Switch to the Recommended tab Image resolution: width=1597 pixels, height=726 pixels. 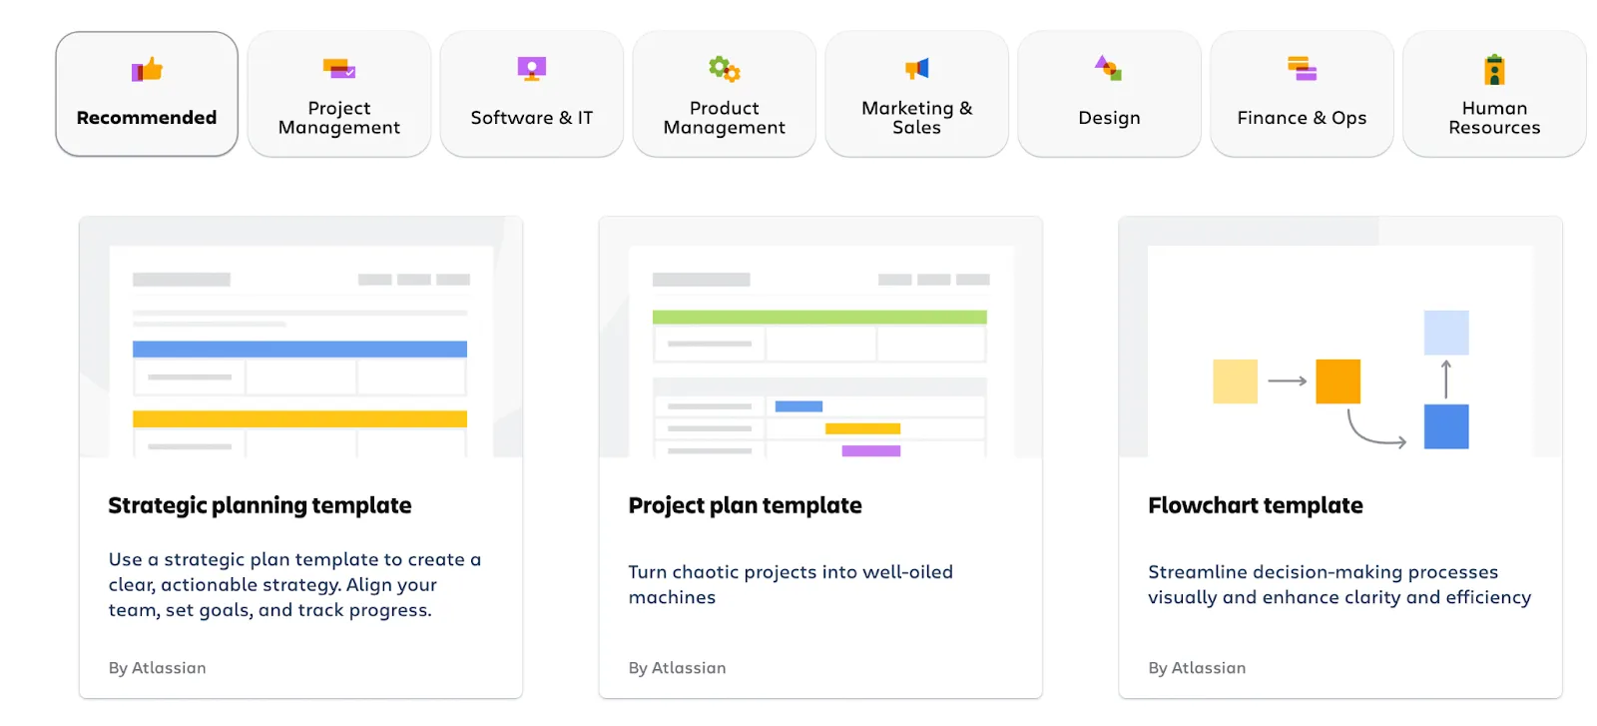coord(147,118)
